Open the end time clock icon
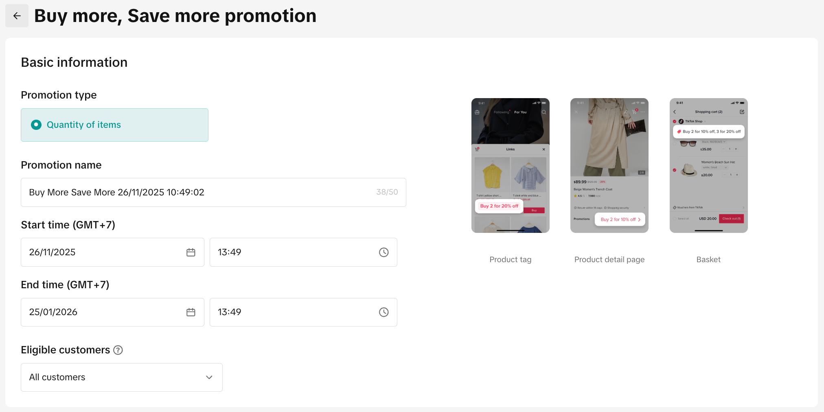 384,312
